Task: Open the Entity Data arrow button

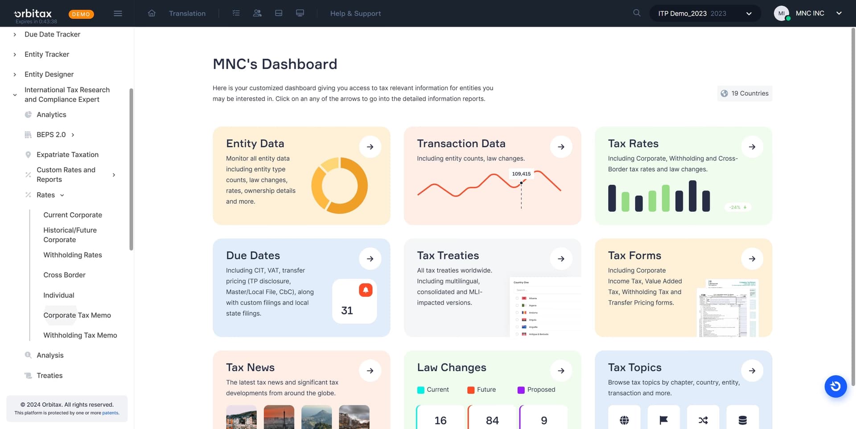Action: [370, 146]
